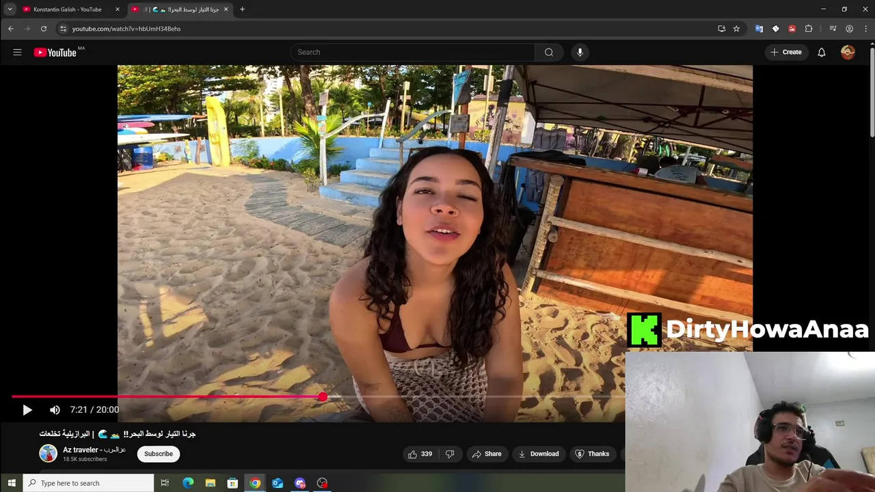Play the paused video
Screen dimensions: 875x492
point(27,410)
